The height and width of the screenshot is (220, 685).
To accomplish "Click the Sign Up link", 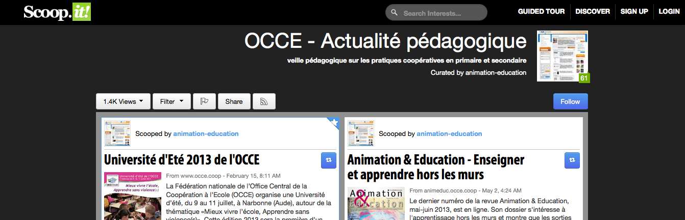I will [x=634, y=12].
